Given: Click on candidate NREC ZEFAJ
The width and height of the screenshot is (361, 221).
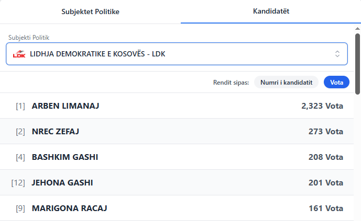Looking at the screenshot, I should [56, 132].
